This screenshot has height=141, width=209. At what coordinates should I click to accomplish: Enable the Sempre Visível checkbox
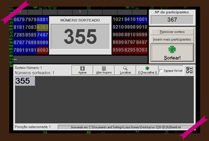[161, 71]
